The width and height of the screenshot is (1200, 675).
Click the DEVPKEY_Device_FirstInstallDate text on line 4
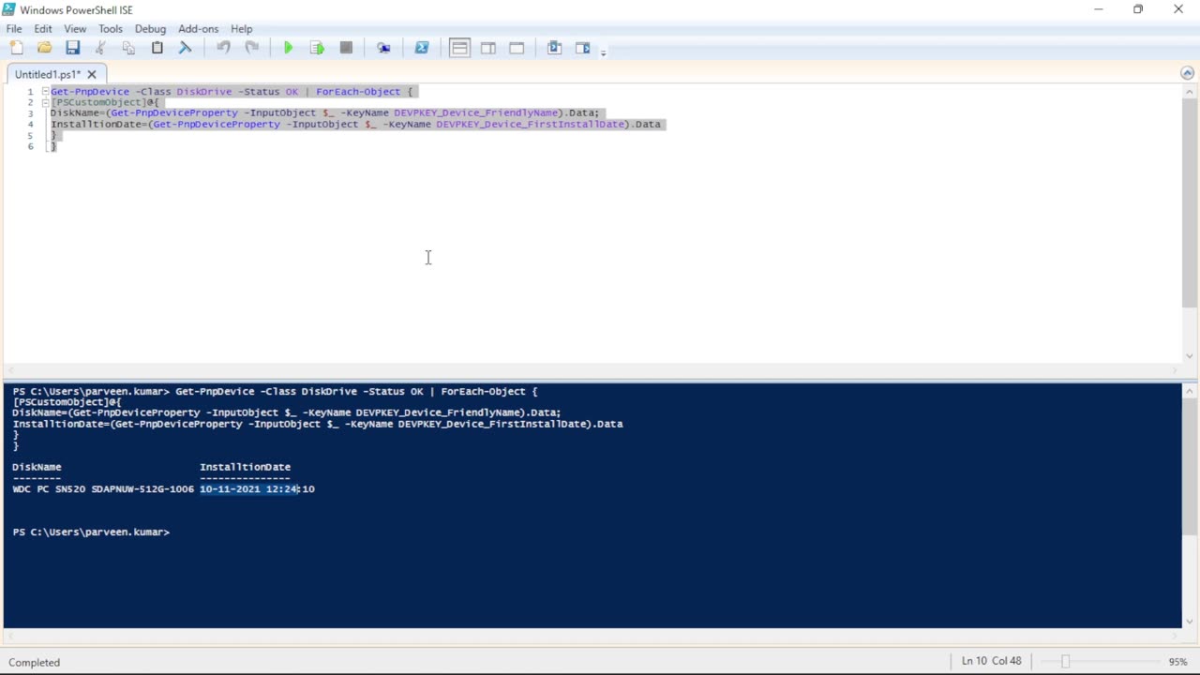(530, 124)
